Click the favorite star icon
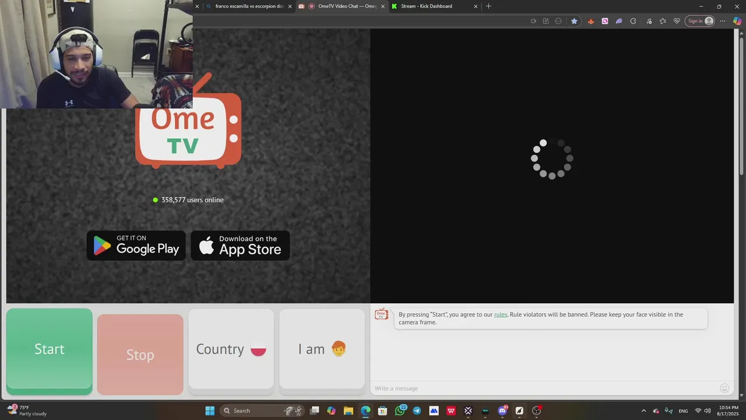Screen dimensions: 746x420 [574, 21]
